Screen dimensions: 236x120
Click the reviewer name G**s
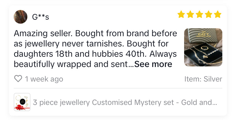[x=40, y=17]
